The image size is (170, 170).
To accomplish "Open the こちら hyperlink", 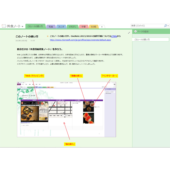I will coord(114,36).
